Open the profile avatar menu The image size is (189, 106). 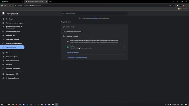coord(184,5)
